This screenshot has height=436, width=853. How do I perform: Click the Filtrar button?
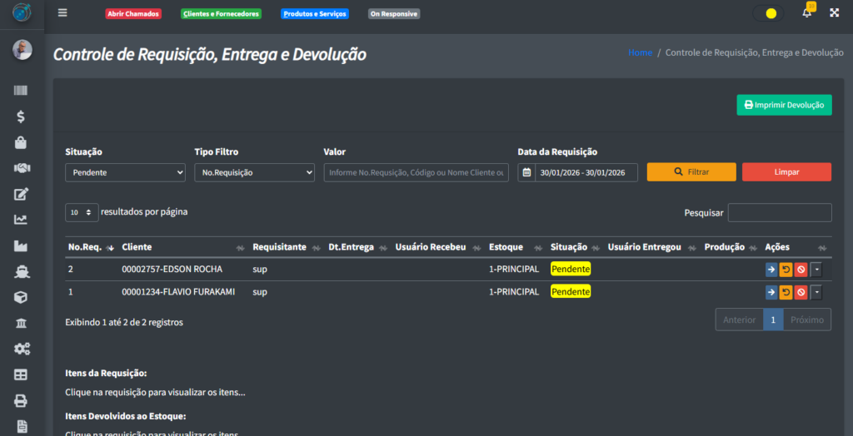pyautogui.click(x=691, y=171)
